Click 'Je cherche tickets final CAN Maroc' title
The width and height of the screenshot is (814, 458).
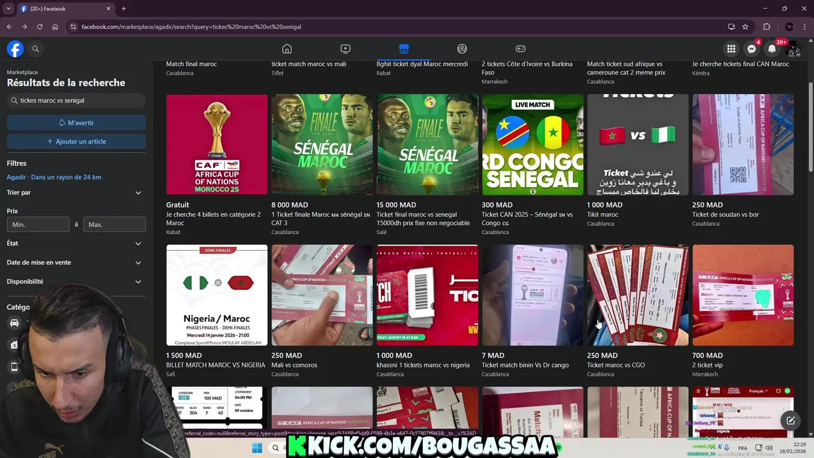pos(740,64)
